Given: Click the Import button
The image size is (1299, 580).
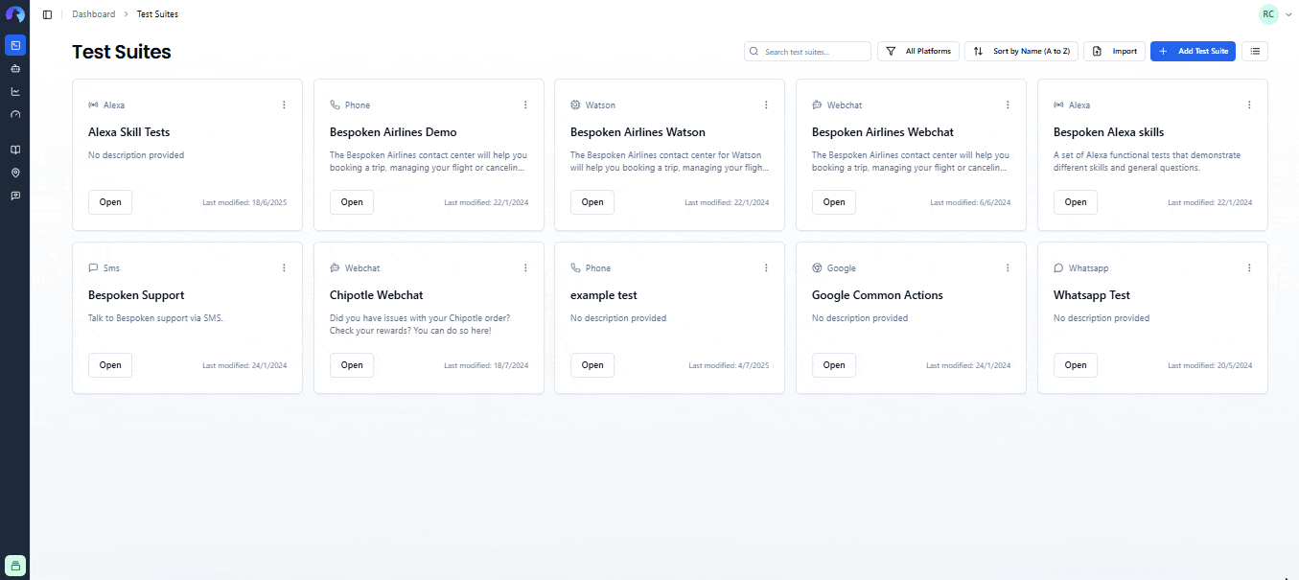Looking at the screenshot, I should pyautogui.click(x=1114, y=52).
